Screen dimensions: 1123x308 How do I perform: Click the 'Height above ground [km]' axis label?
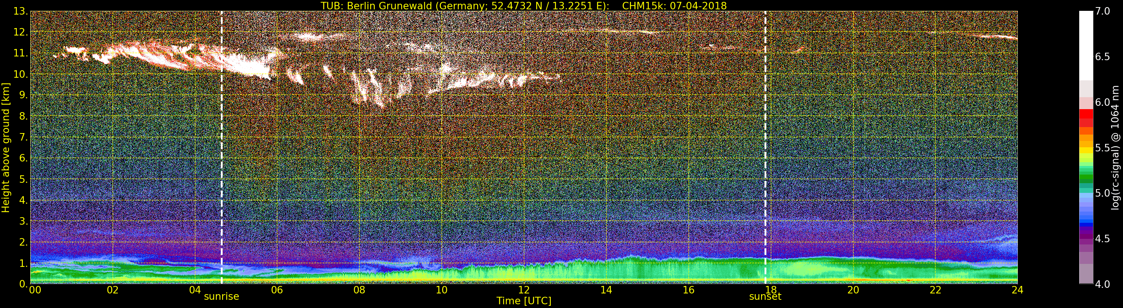[x=6, y=147]
